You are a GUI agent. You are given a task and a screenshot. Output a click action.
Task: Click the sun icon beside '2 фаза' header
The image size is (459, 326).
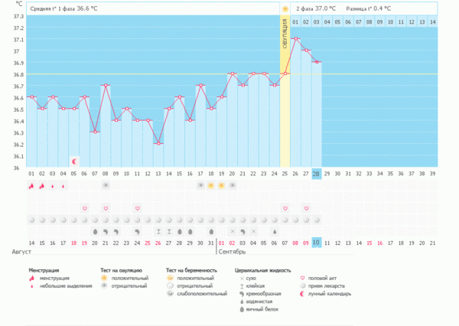(x=285, y=8)
